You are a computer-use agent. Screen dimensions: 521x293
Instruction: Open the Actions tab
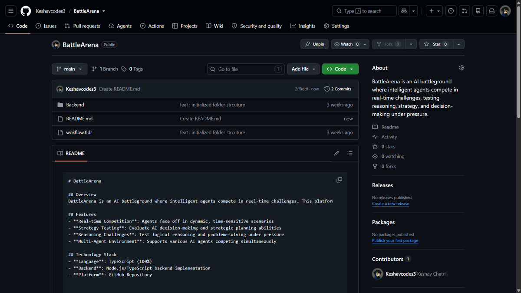(152, 26)
